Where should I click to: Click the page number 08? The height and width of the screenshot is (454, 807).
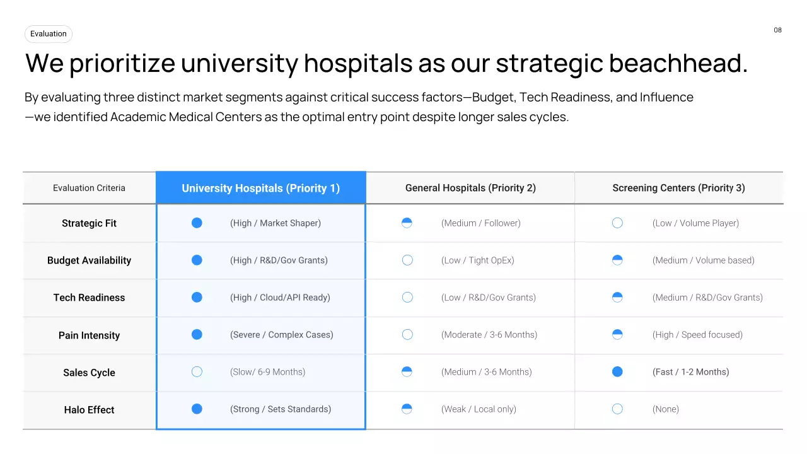point(777,30)
